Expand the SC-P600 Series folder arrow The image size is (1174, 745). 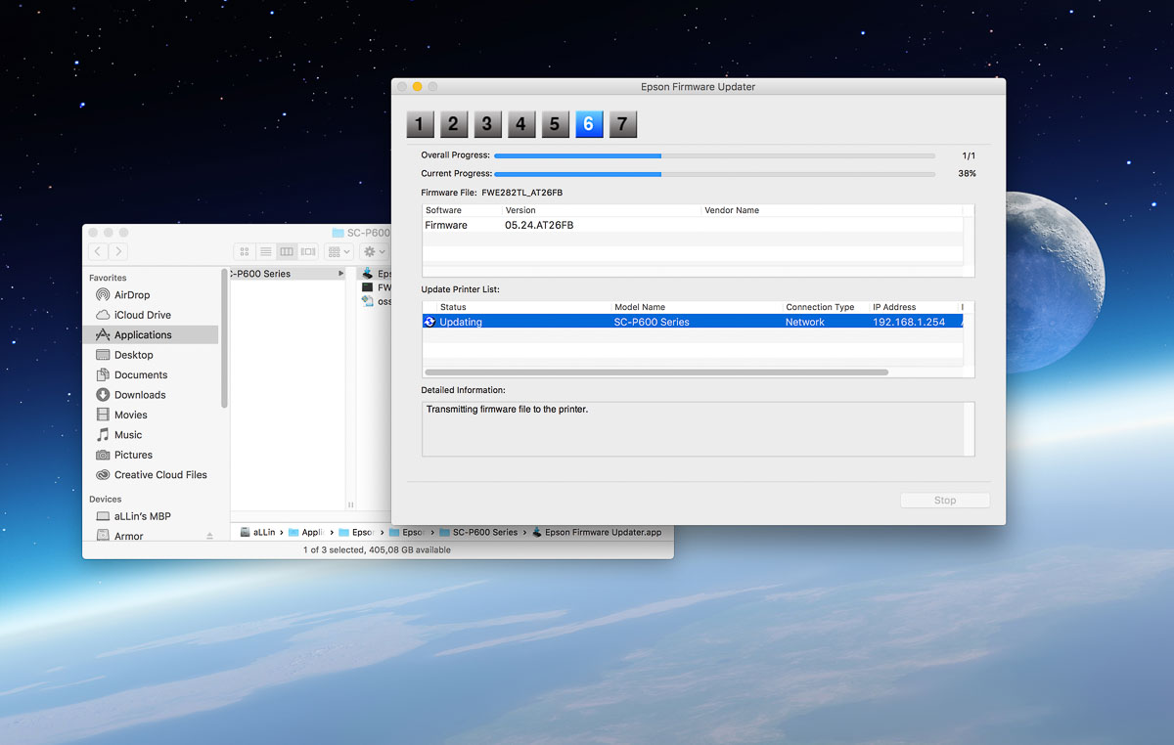(341, 274)
